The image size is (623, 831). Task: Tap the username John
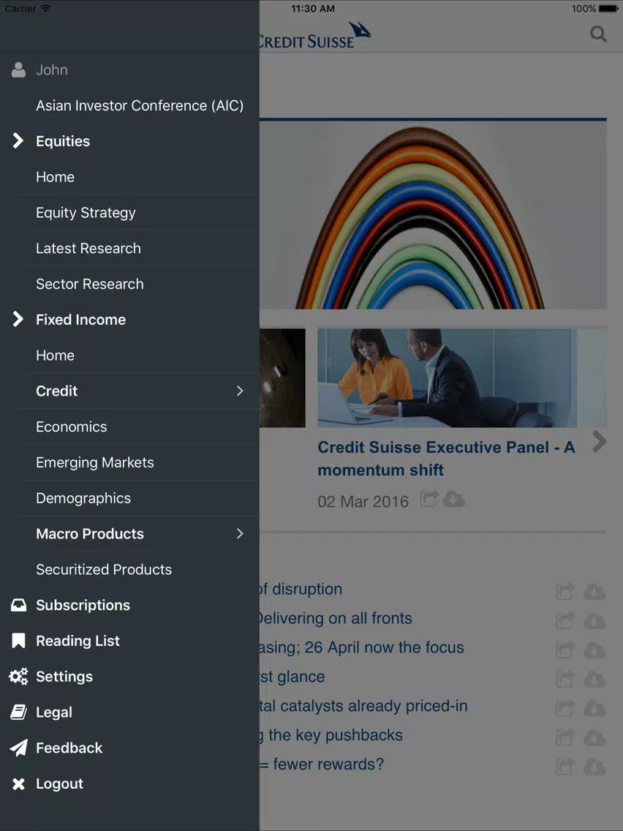(52, 70)
